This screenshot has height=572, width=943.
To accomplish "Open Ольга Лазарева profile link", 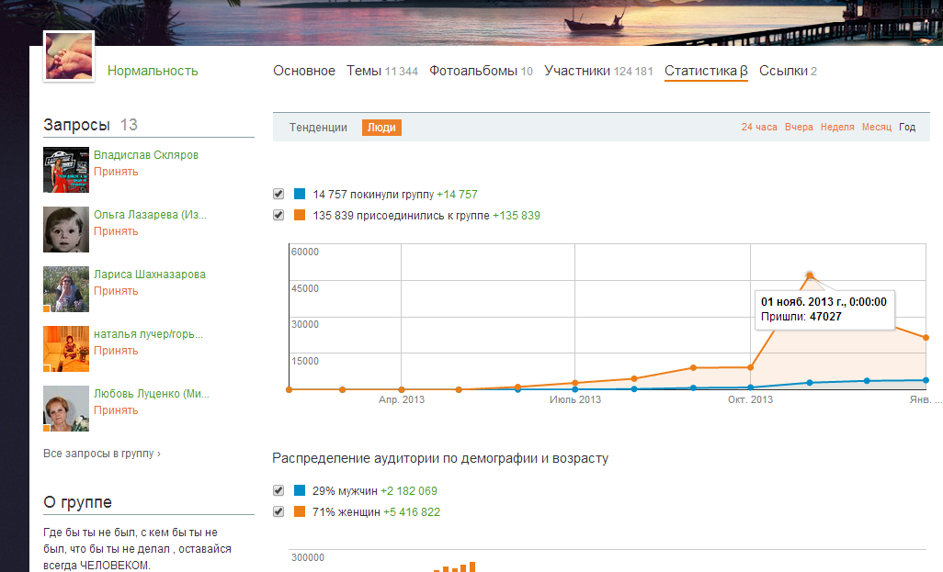I will pos(151,215).
